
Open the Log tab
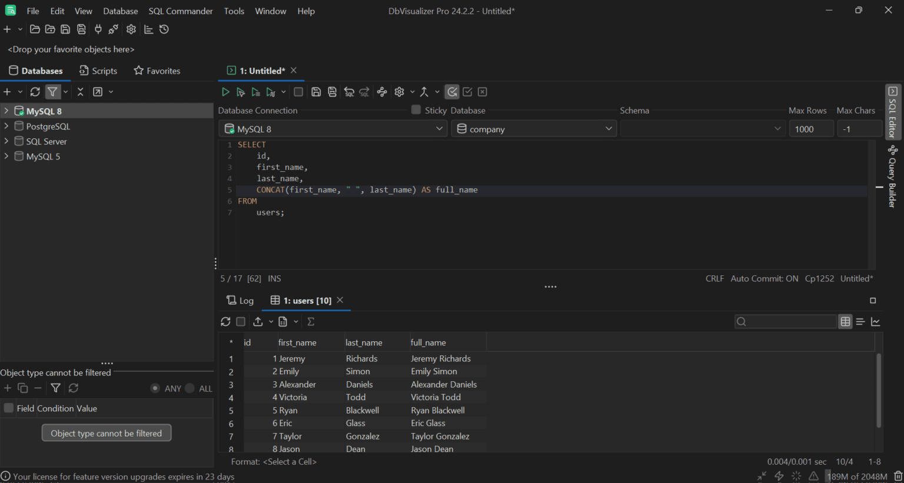tap(240, 301)
